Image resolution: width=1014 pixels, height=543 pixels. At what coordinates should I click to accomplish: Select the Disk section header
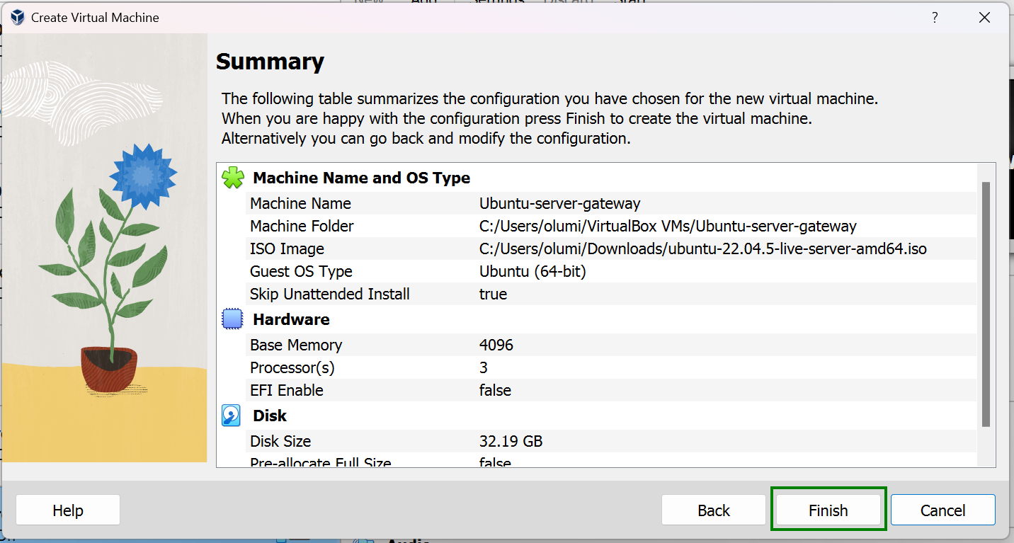point(270,416)
